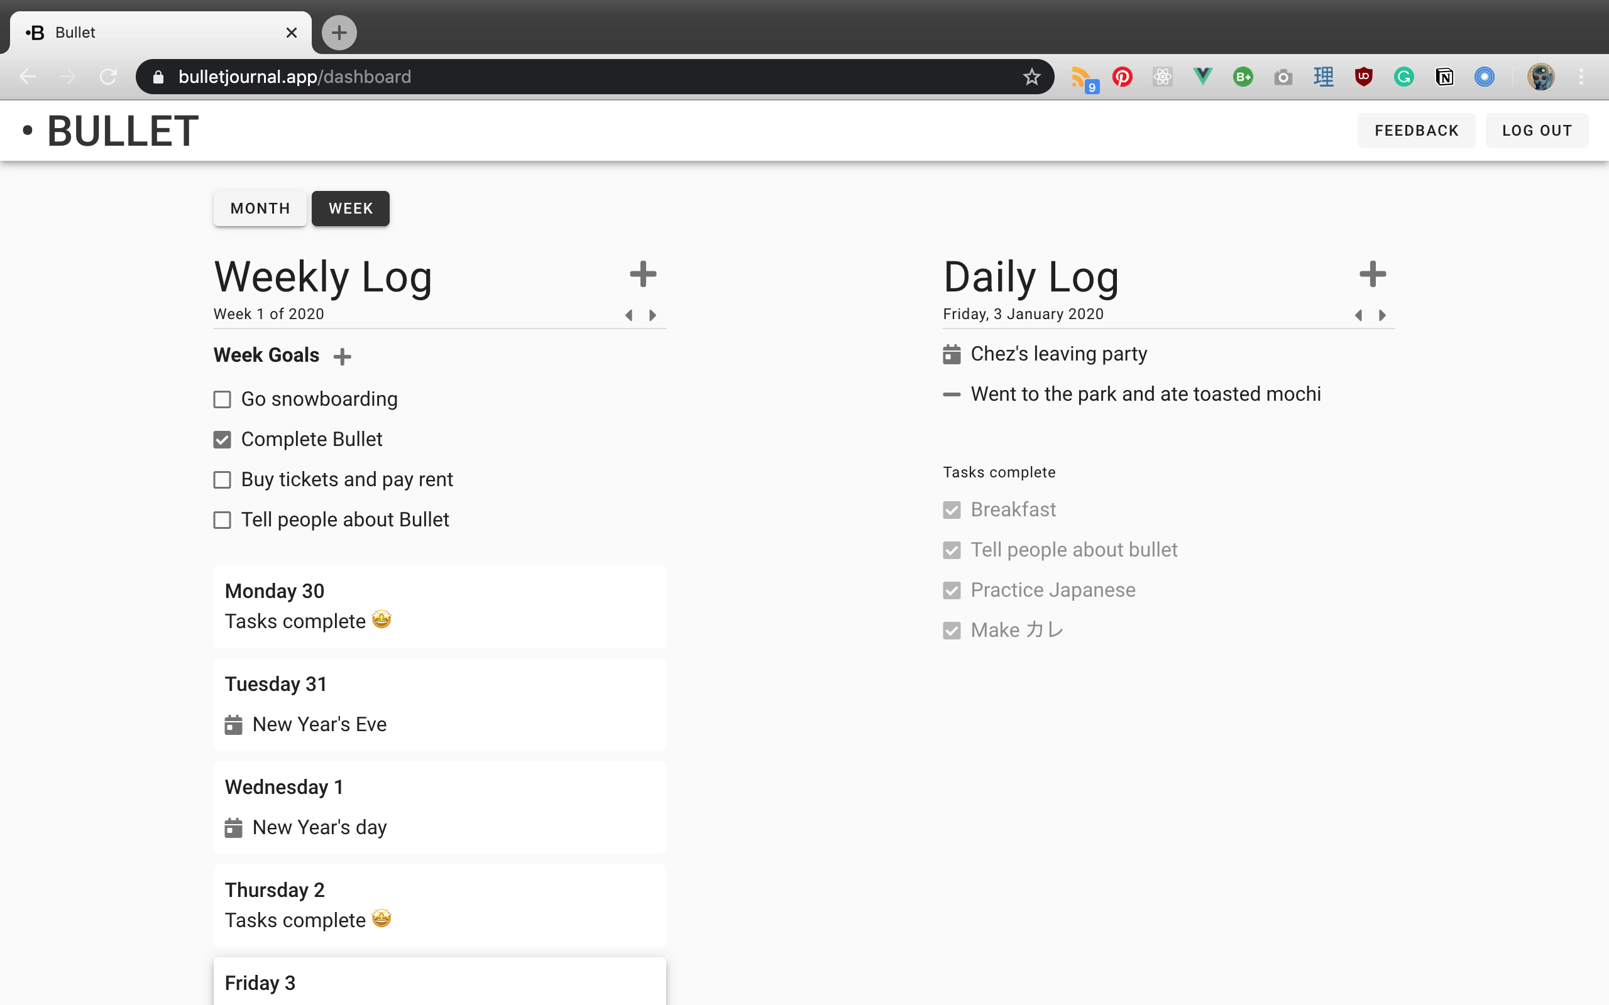Select the Week view tab
The height and width of the screenshot is (1005, 1609).
click(x=350, y=208)
